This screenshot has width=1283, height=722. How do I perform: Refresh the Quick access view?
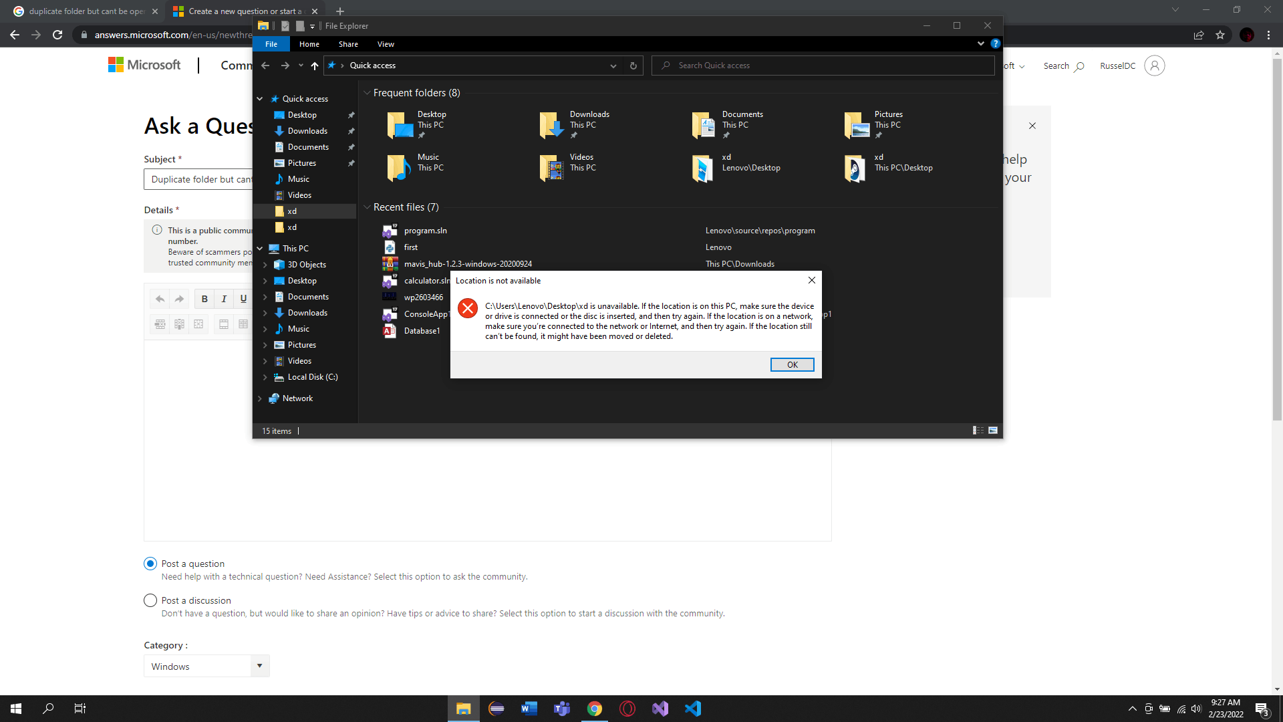tap(633, 66)
